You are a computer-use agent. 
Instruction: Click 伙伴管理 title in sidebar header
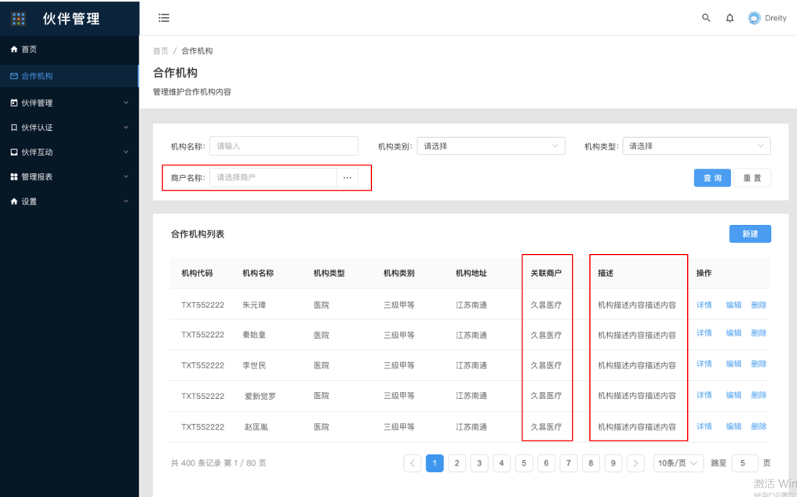coord(71,19)
